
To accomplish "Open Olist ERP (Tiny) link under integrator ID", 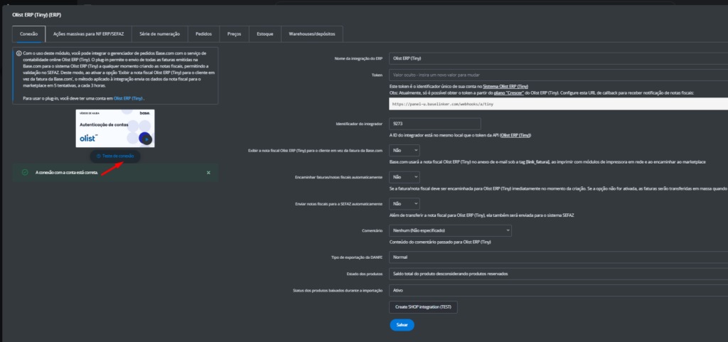I will click(515, 136).
